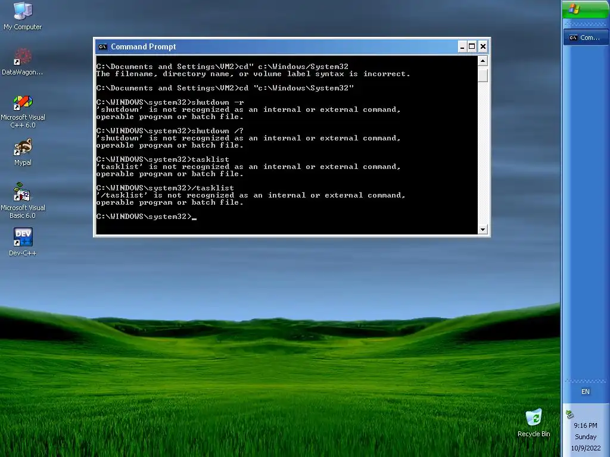Select the Dev-C++ desktop shortcut
Viewport: 610px width, 457px height.
23,242
